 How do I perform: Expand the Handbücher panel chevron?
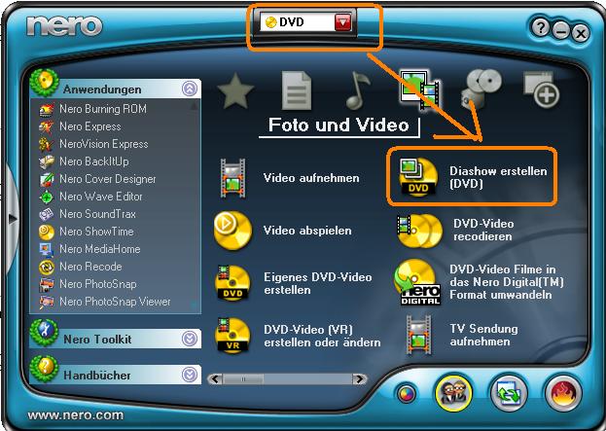[x=190, y=375]
